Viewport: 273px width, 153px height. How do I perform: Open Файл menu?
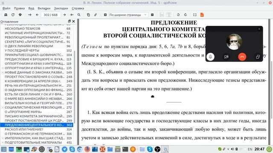[x=6, y=8]
